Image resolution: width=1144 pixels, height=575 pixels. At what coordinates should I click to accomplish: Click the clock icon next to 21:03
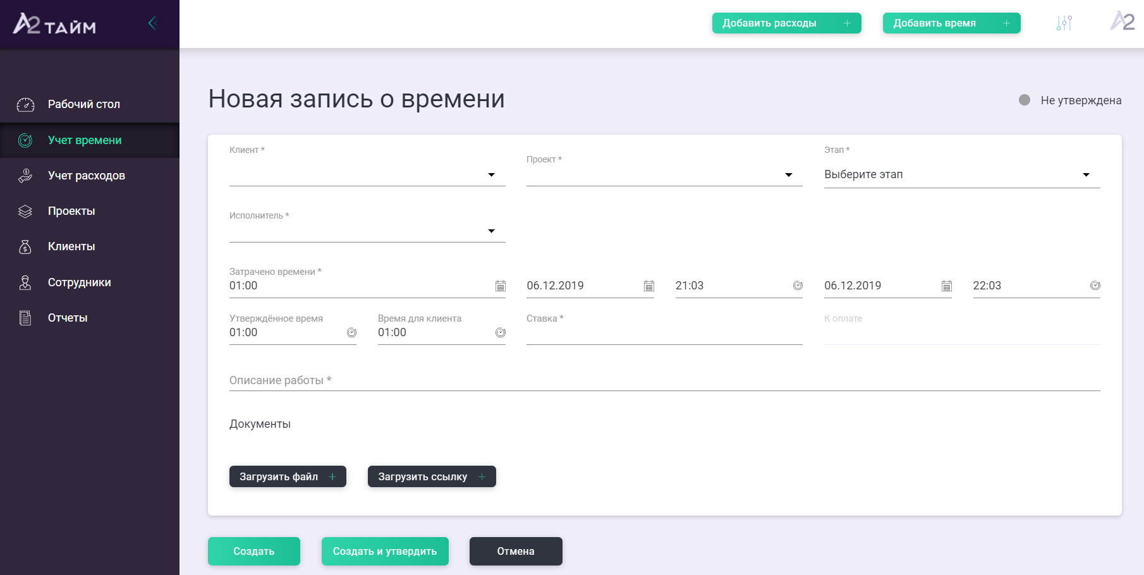coord(797,286)
